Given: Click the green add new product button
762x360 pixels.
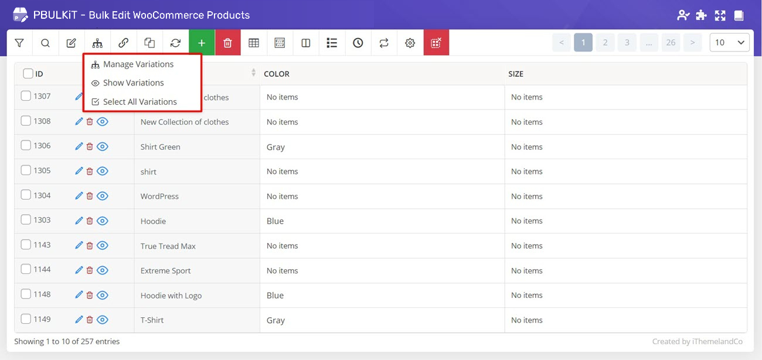Looking at the screenshot, I should [x=202, y=43].
